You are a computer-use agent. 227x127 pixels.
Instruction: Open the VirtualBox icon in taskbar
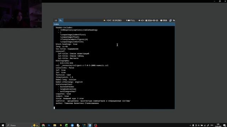point(90,125)
